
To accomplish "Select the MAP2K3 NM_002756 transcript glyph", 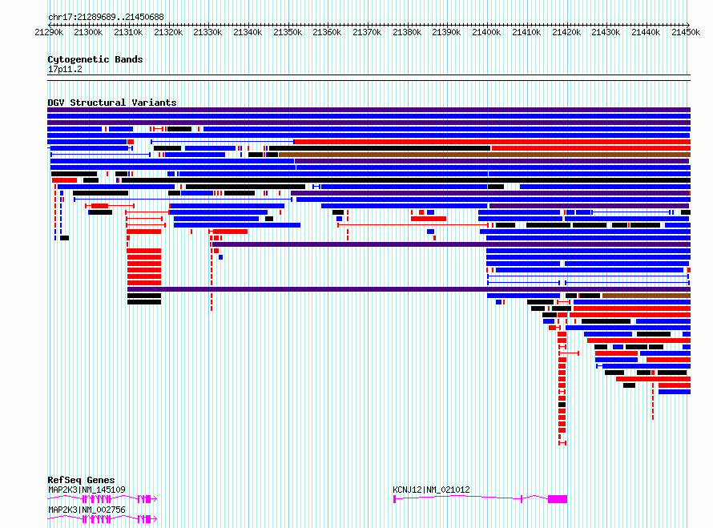I will coord(103,519).
